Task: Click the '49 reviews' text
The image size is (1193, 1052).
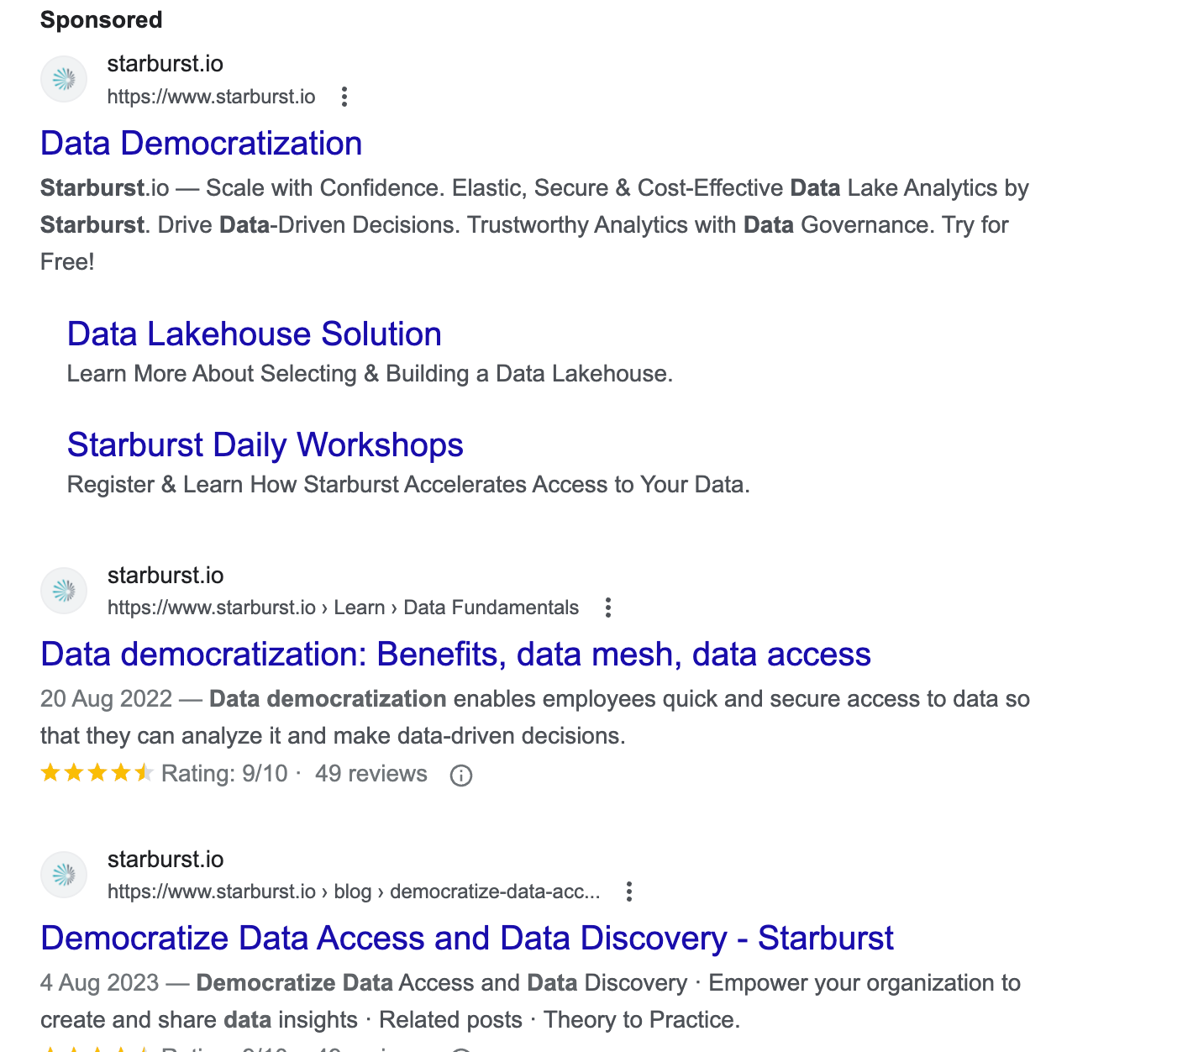Action: [x=371, y=774]
